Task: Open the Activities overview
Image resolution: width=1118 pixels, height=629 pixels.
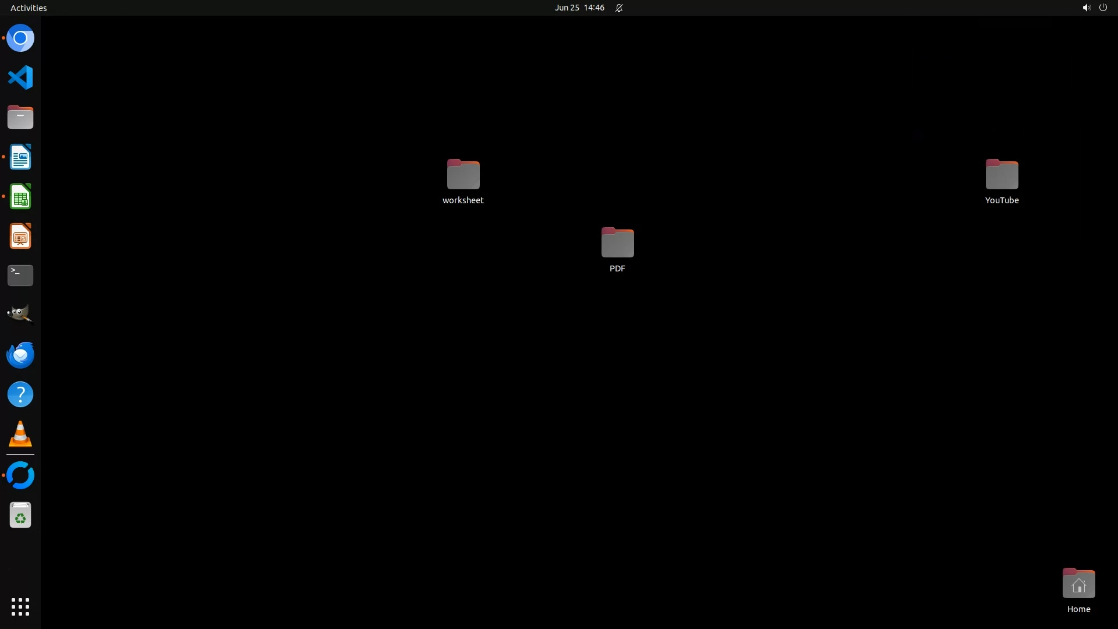Action: pos(29,8)
